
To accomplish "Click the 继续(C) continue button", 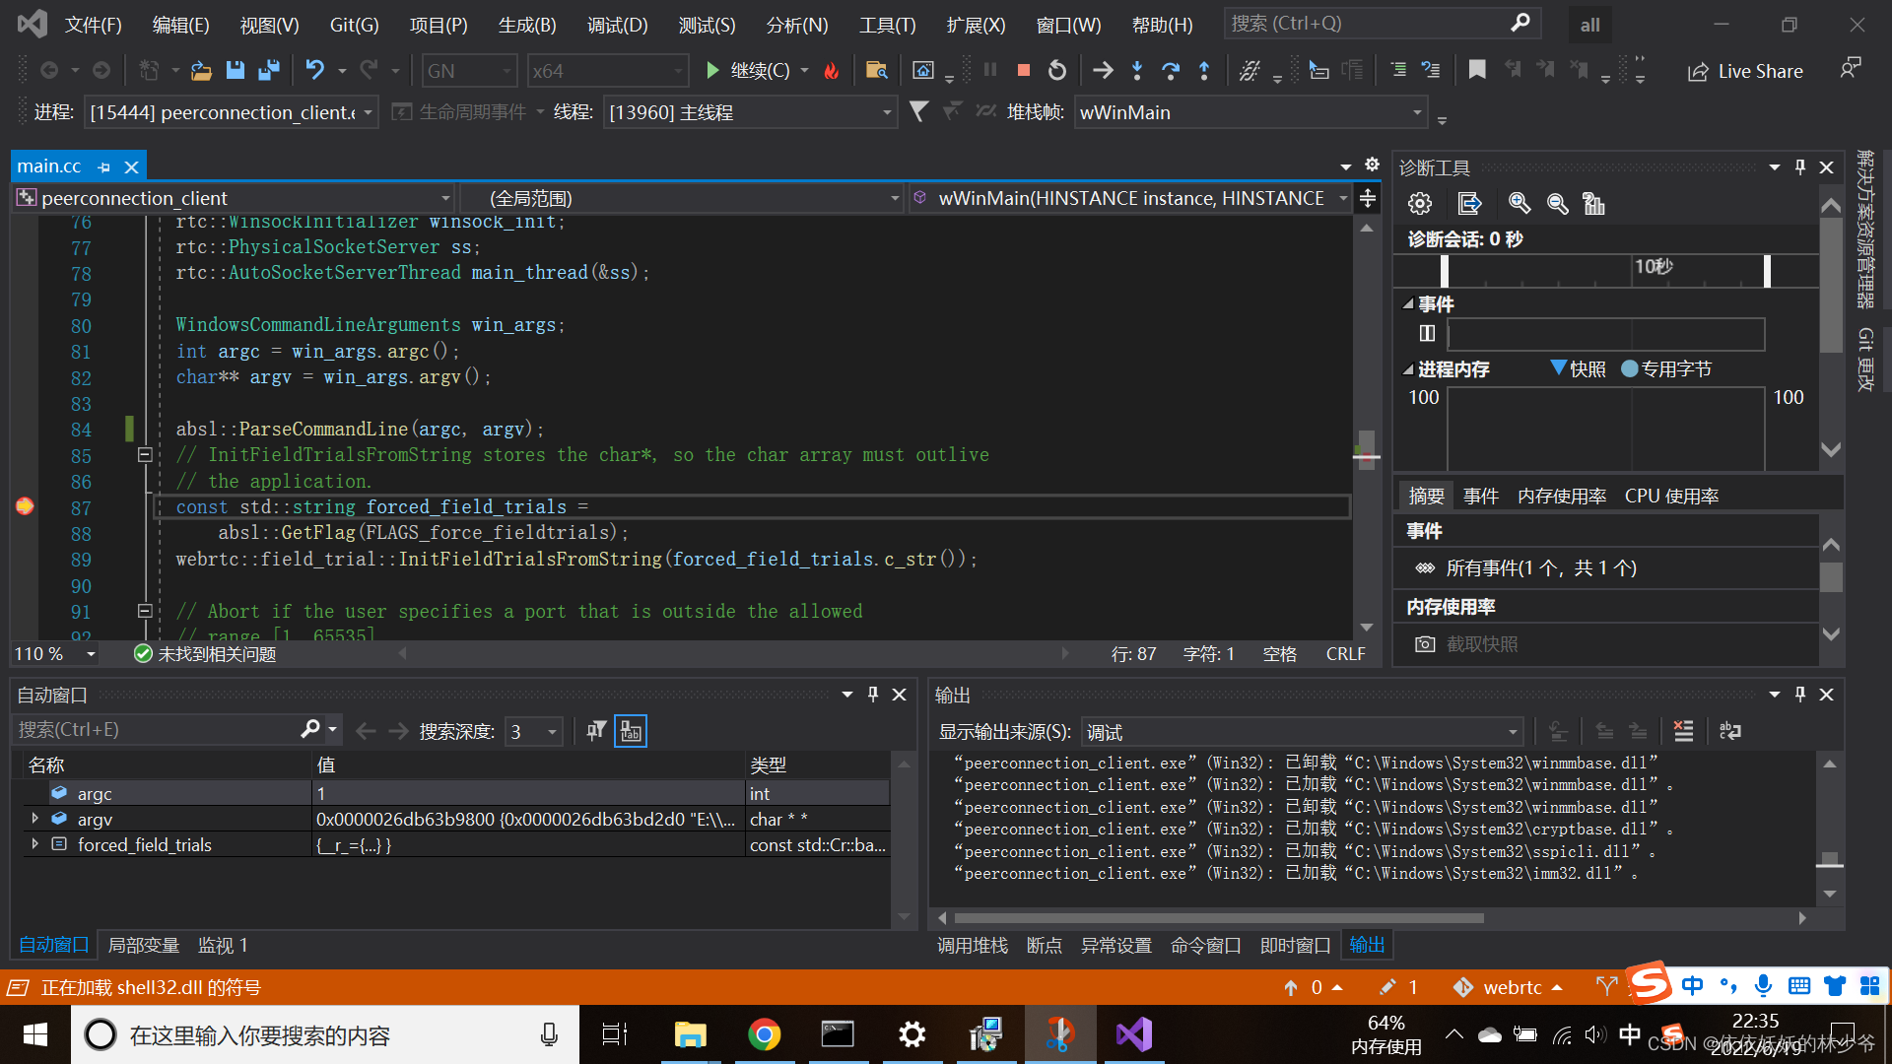I will [x=749, y=70].
